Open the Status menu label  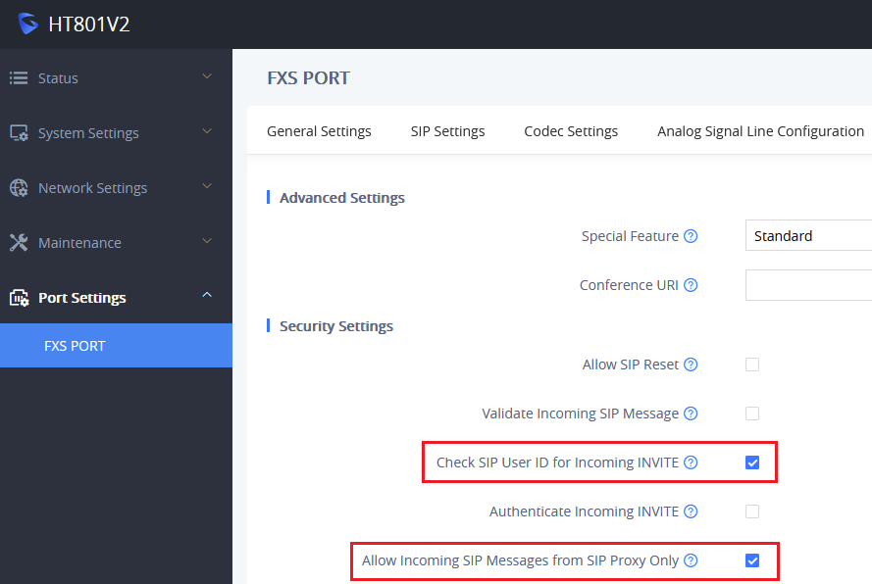58,78
